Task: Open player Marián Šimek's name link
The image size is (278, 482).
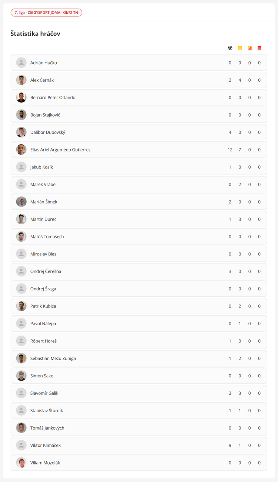Action: (44, 202)
